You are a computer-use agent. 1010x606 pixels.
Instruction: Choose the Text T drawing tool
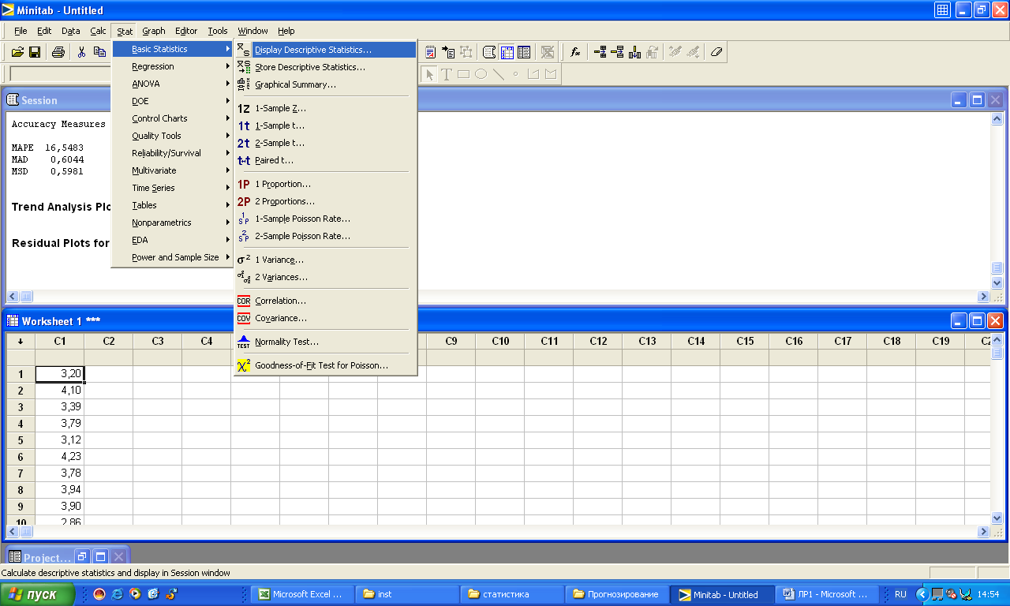pos(446,74)
